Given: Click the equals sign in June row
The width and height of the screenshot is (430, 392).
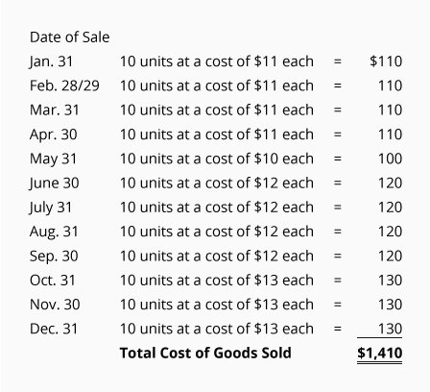Looking at the screenshot, I should coord(338,184).
